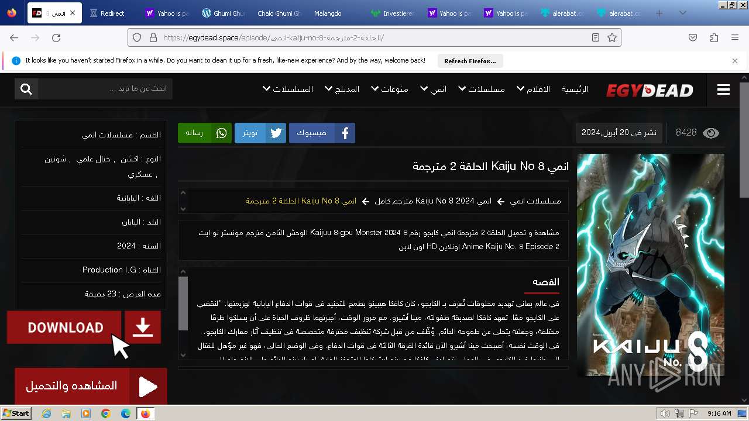Image resolution: width=749 pixels, height=421 pixels.
Task: Click the site search magnifier icon
Action: [x=26, y=89]
